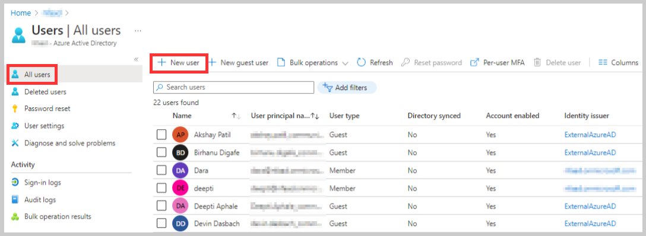Select the Akshay Patil row checkbox
Screen dimensions: 646x236
point(161,135)
